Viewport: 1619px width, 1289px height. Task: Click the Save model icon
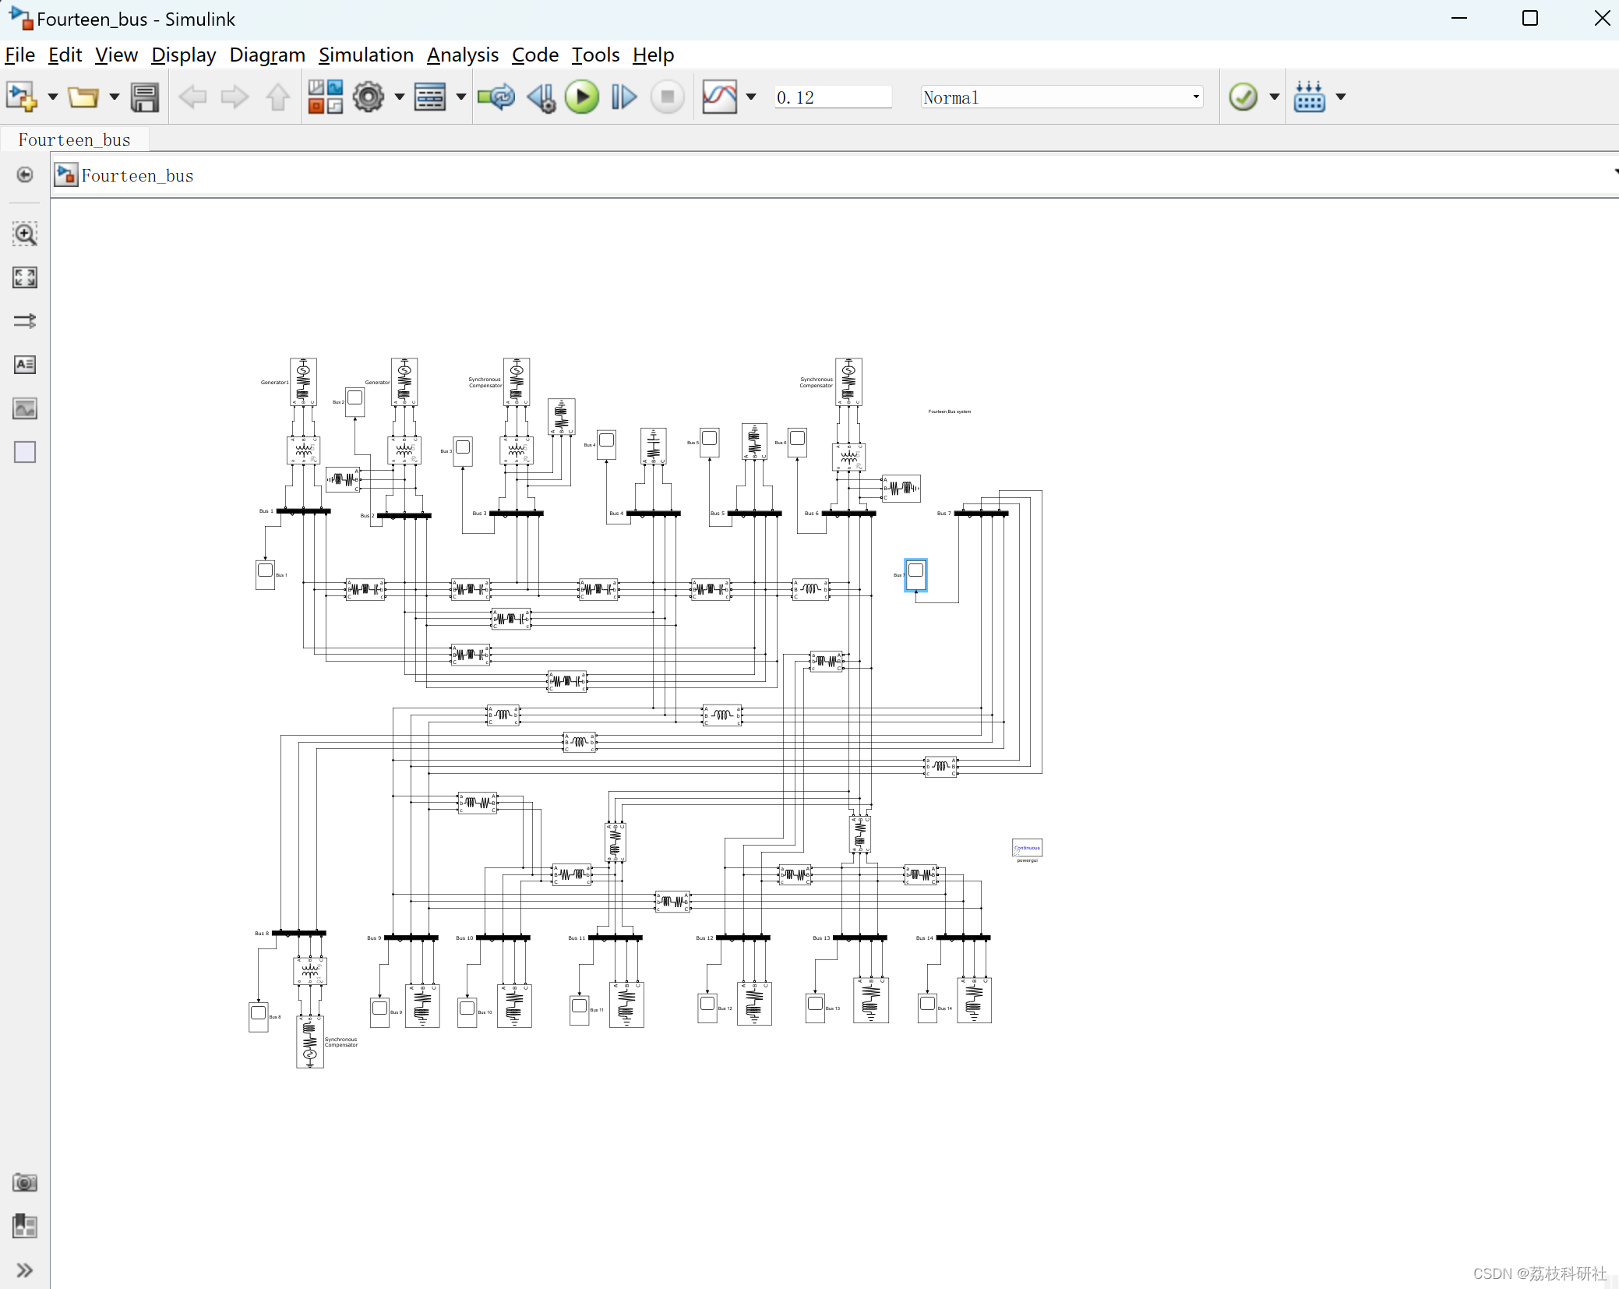[x=145, y=97]
